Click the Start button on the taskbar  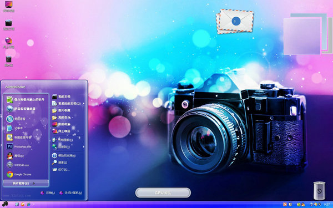tap(4, 204)
